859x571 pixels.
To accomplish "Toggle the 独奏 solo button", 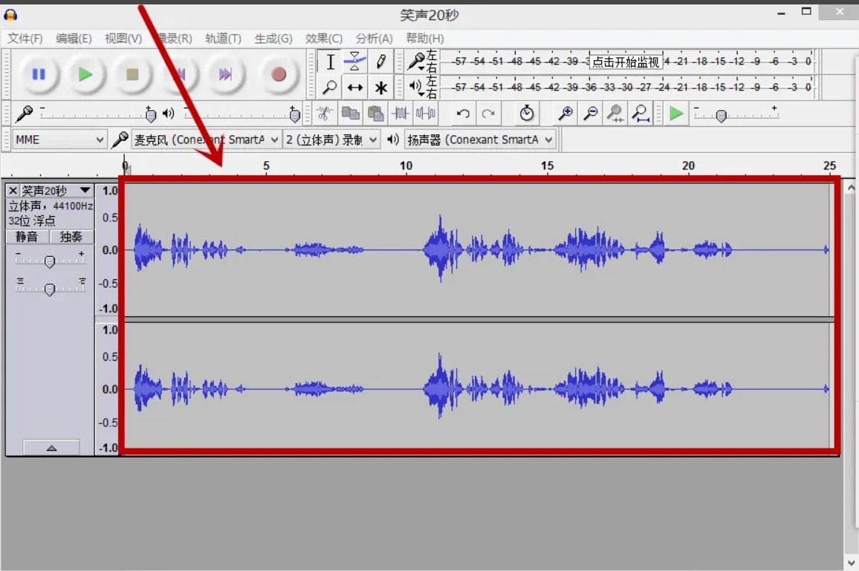I will [71, 237].
